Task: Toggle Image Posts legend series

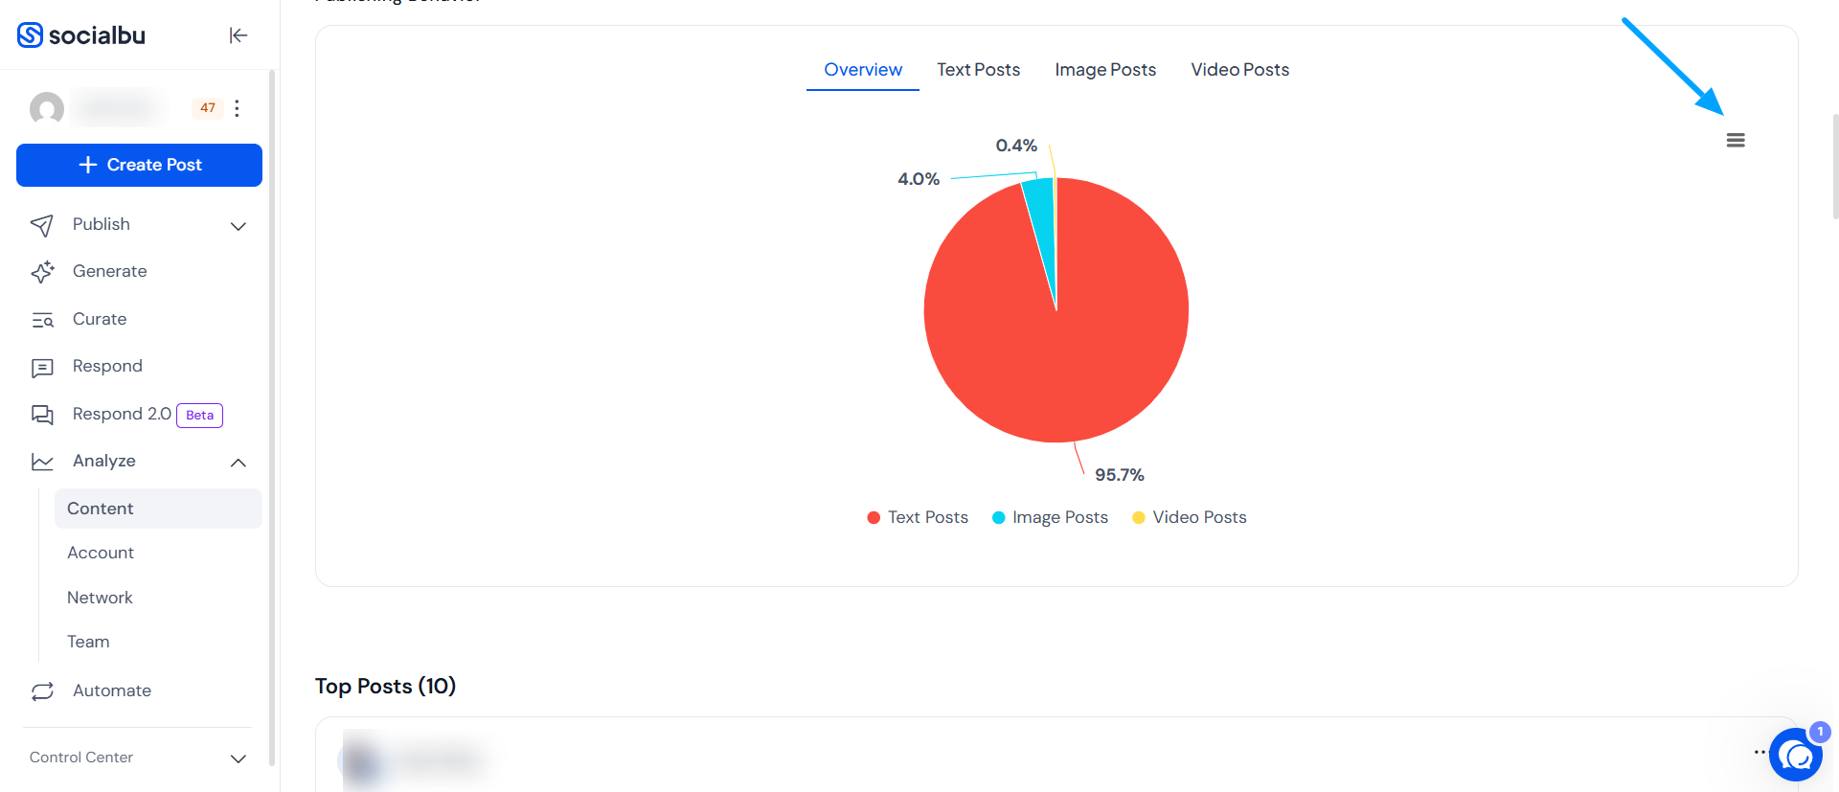Action: coord(1050,517)
